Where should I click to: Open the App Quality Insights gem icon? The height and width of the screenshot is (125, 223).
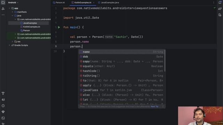3,112
